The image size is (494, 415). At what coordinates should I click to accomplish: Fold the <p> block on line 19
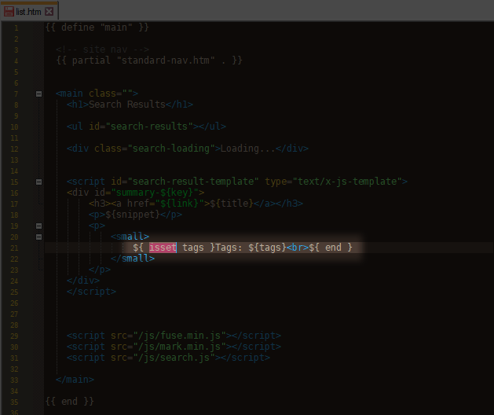pos(38,226)
